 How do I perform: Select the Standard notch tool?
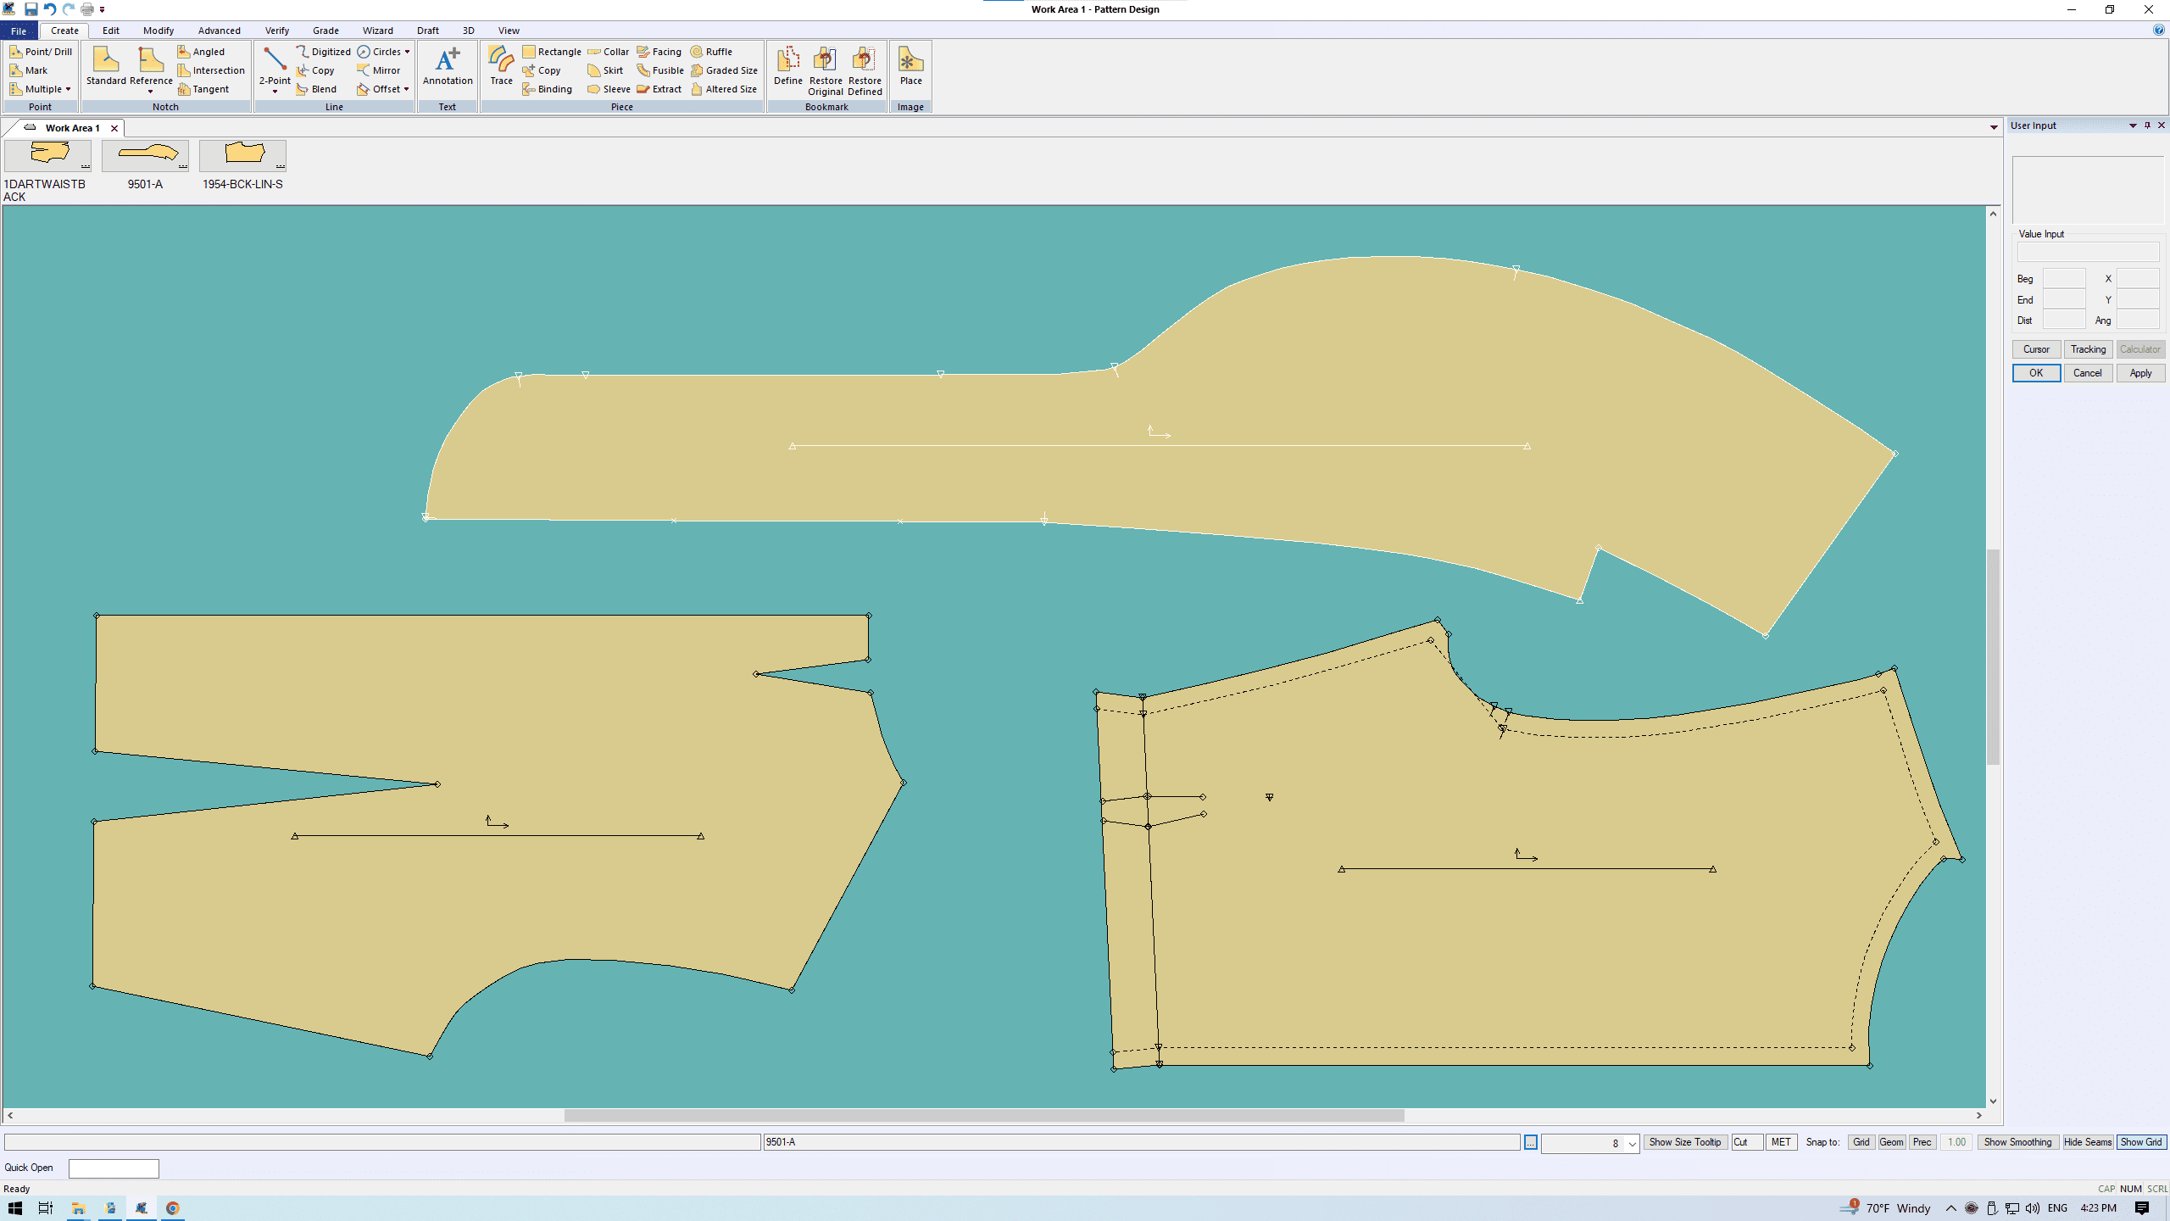point(106,66)
